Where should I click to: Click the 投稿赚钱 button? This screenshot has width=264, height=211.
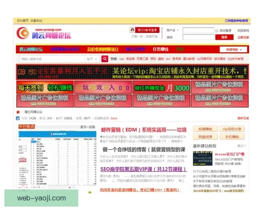205,129
